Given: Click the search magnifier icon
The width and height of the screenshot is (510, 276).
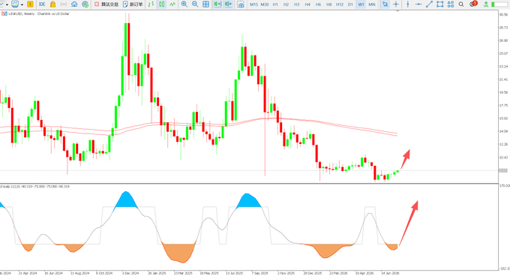Looking at the screenshot, I should pyautogui.click(x=461, y=4).
